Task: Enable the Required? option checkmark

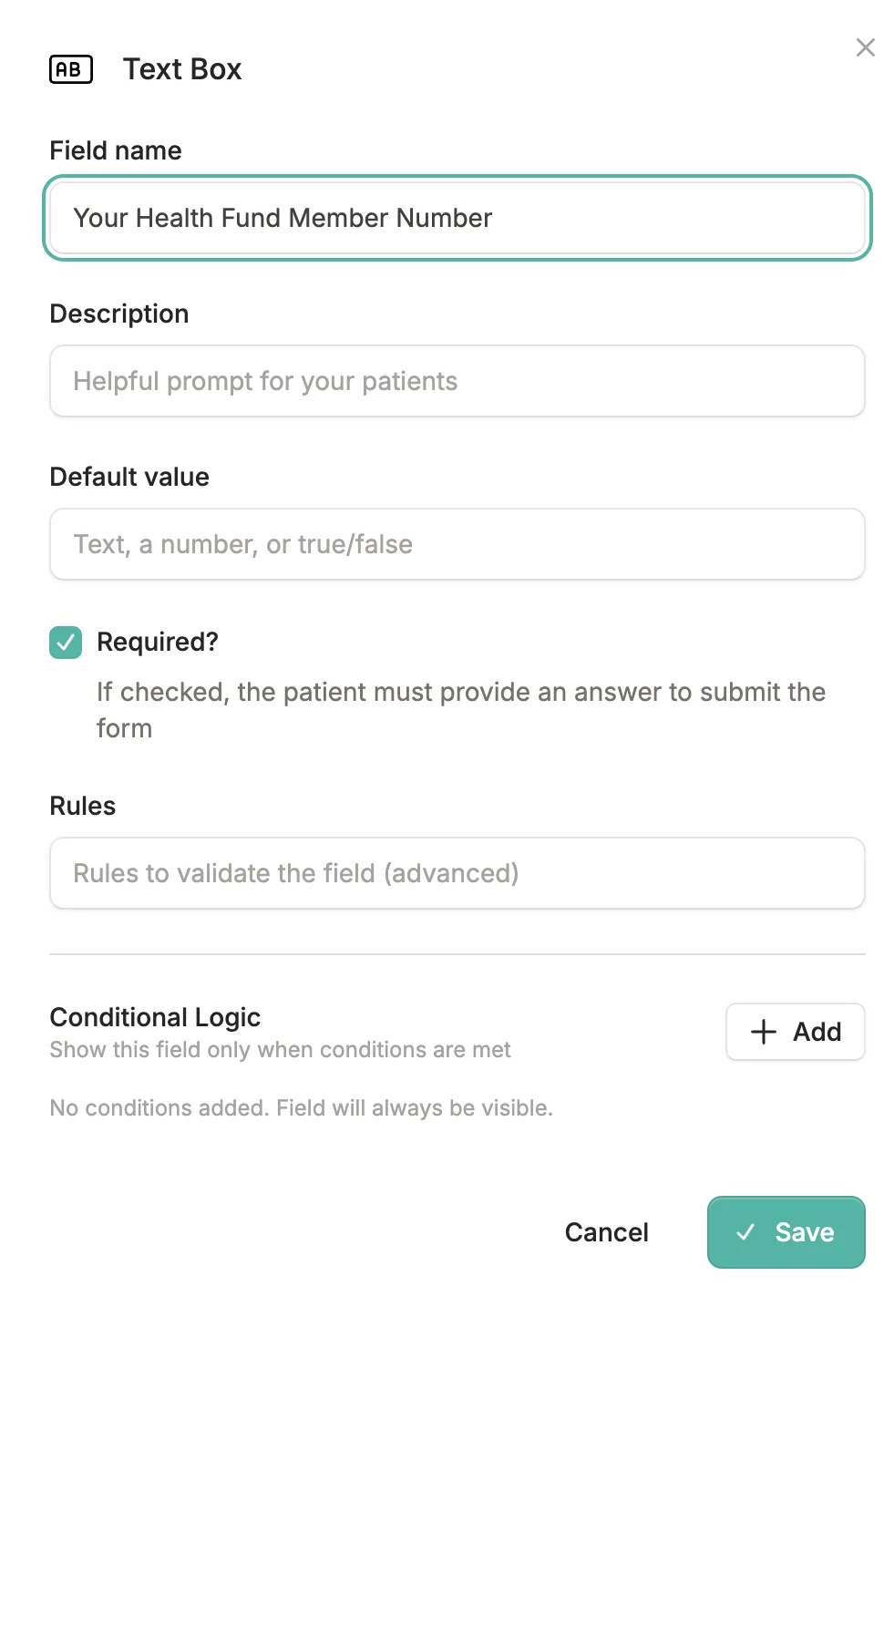Action: coord(65,643)
